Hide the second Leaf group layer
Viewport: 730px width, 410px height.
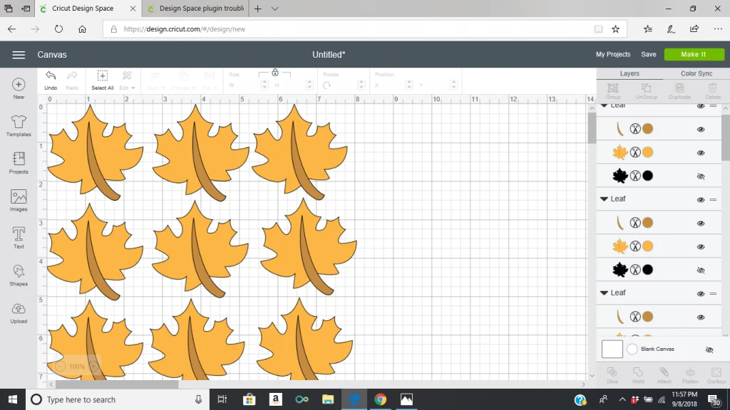[701, 199]
